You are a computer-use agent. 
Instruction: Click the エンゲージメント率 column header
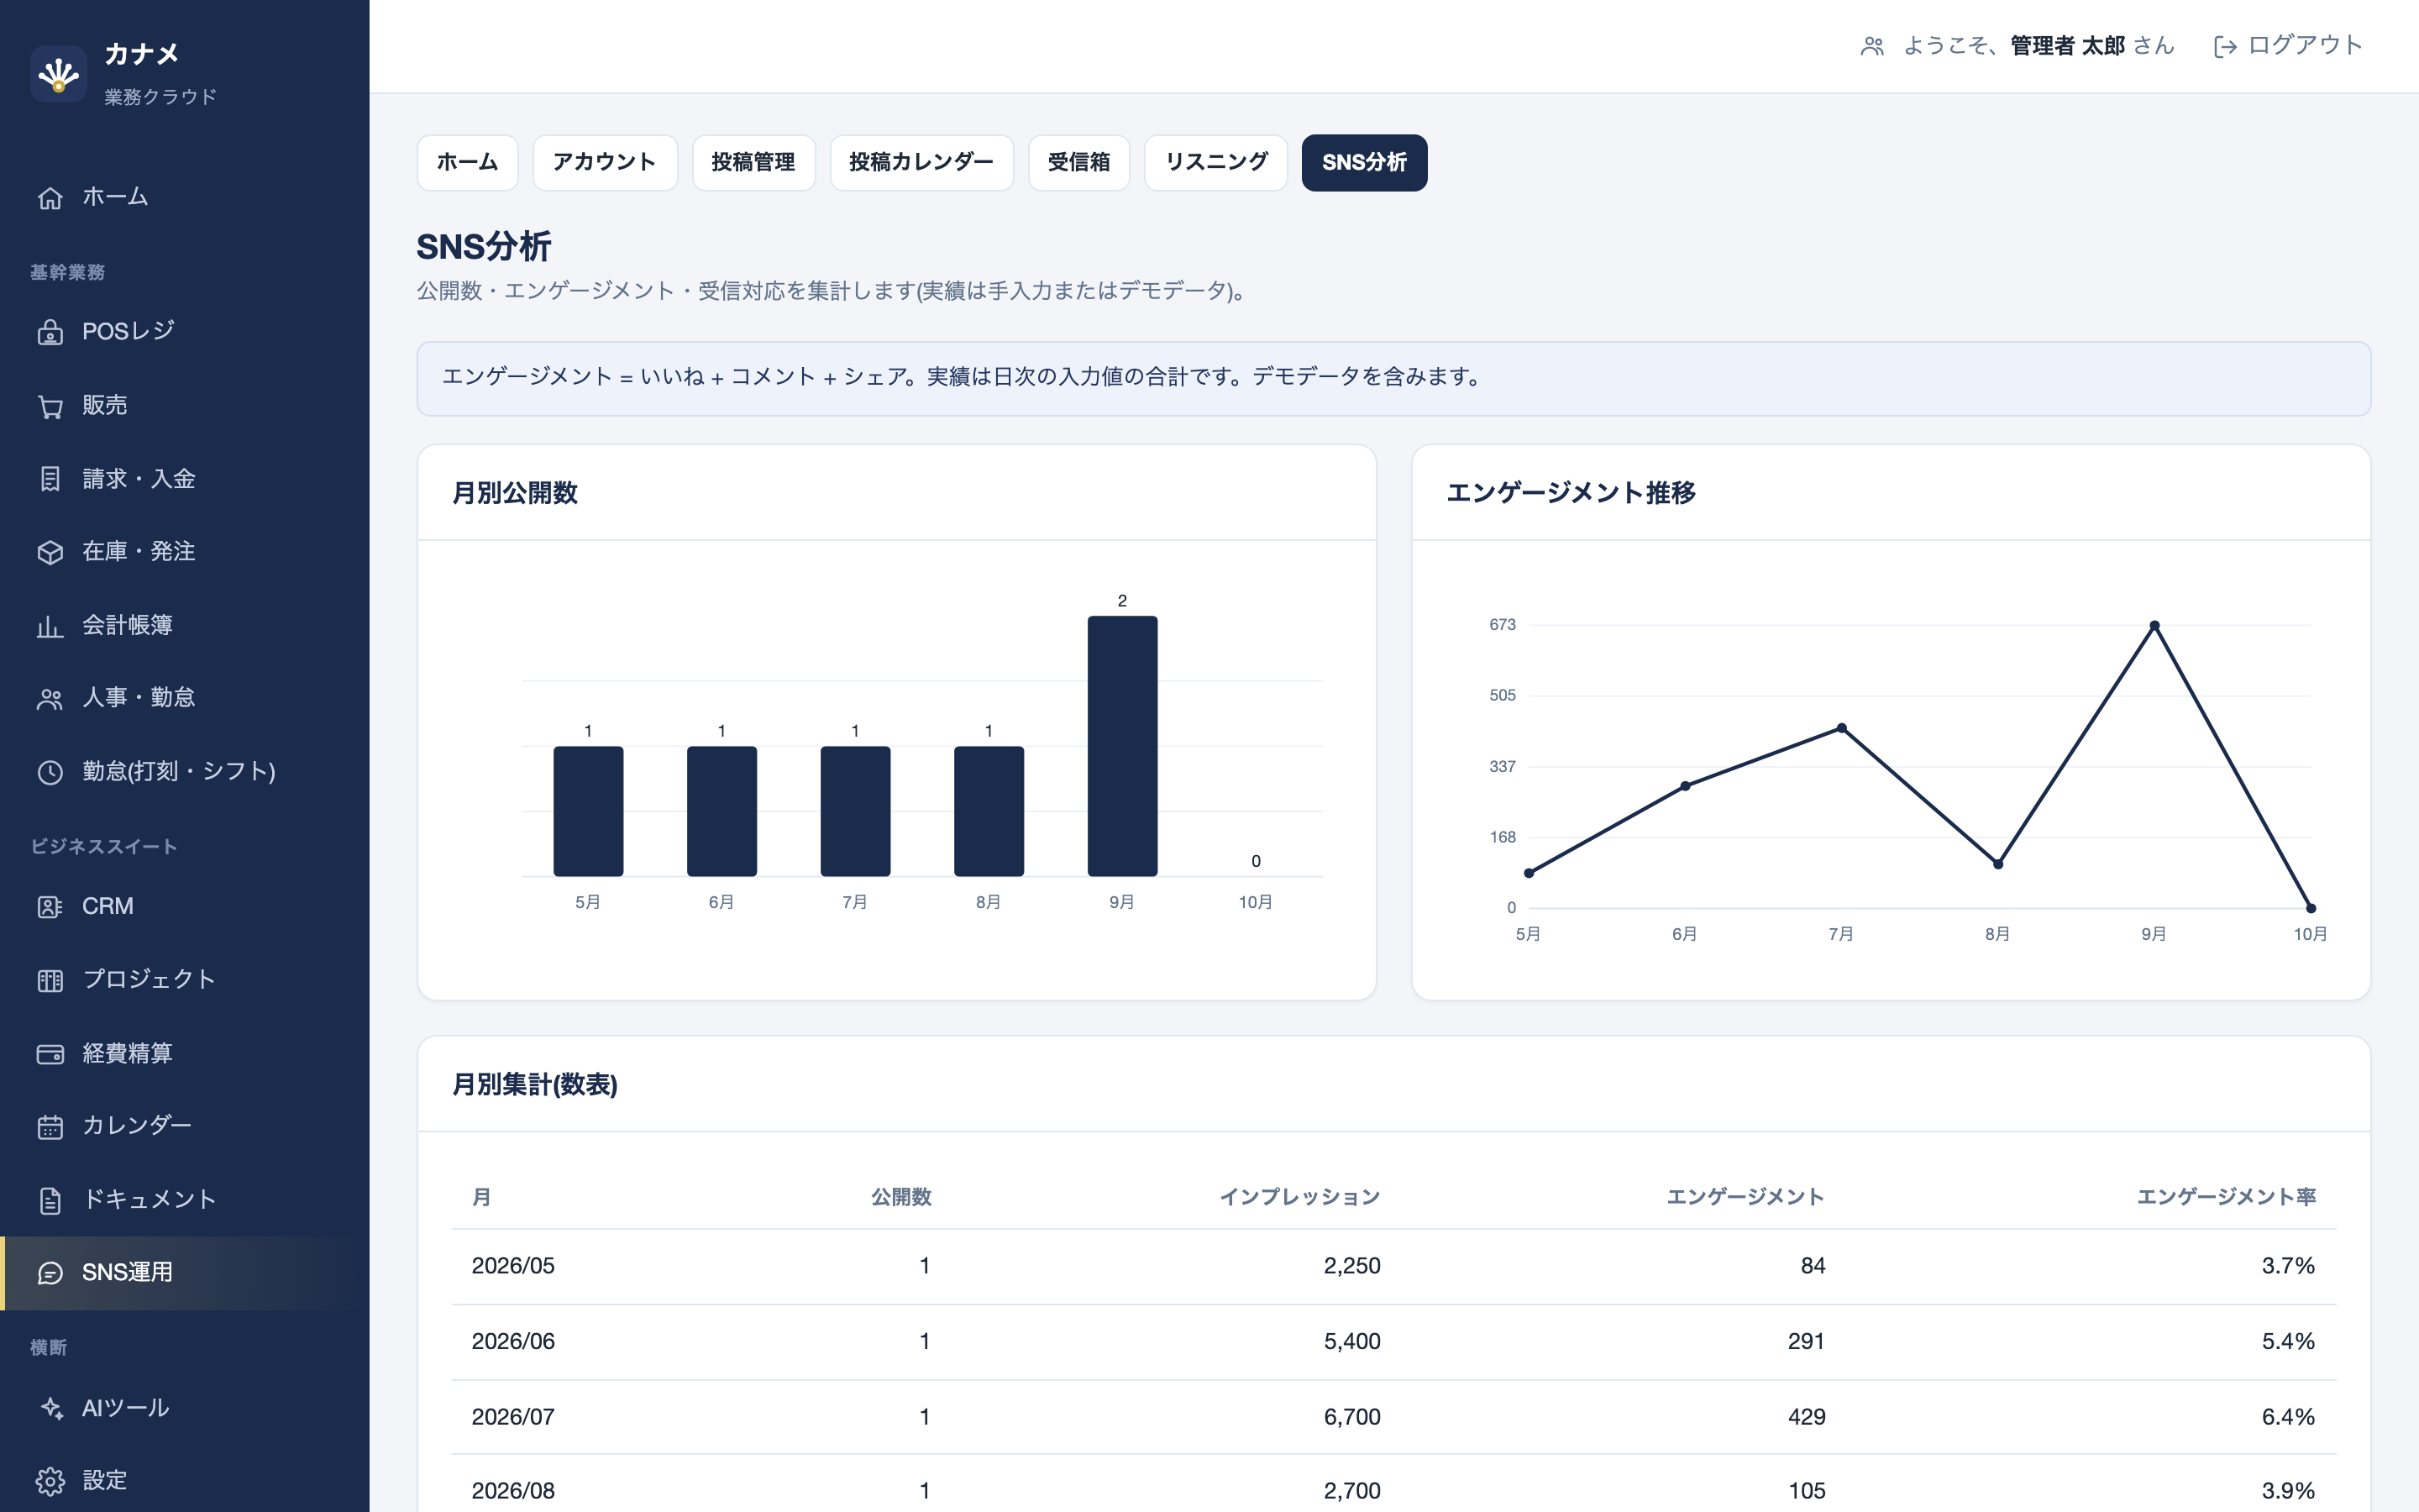point(2226,1197)
